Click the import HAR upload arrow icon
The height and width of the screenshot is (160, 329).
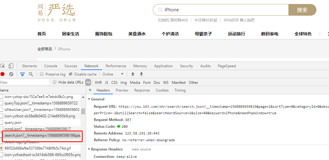coord(133,74)
